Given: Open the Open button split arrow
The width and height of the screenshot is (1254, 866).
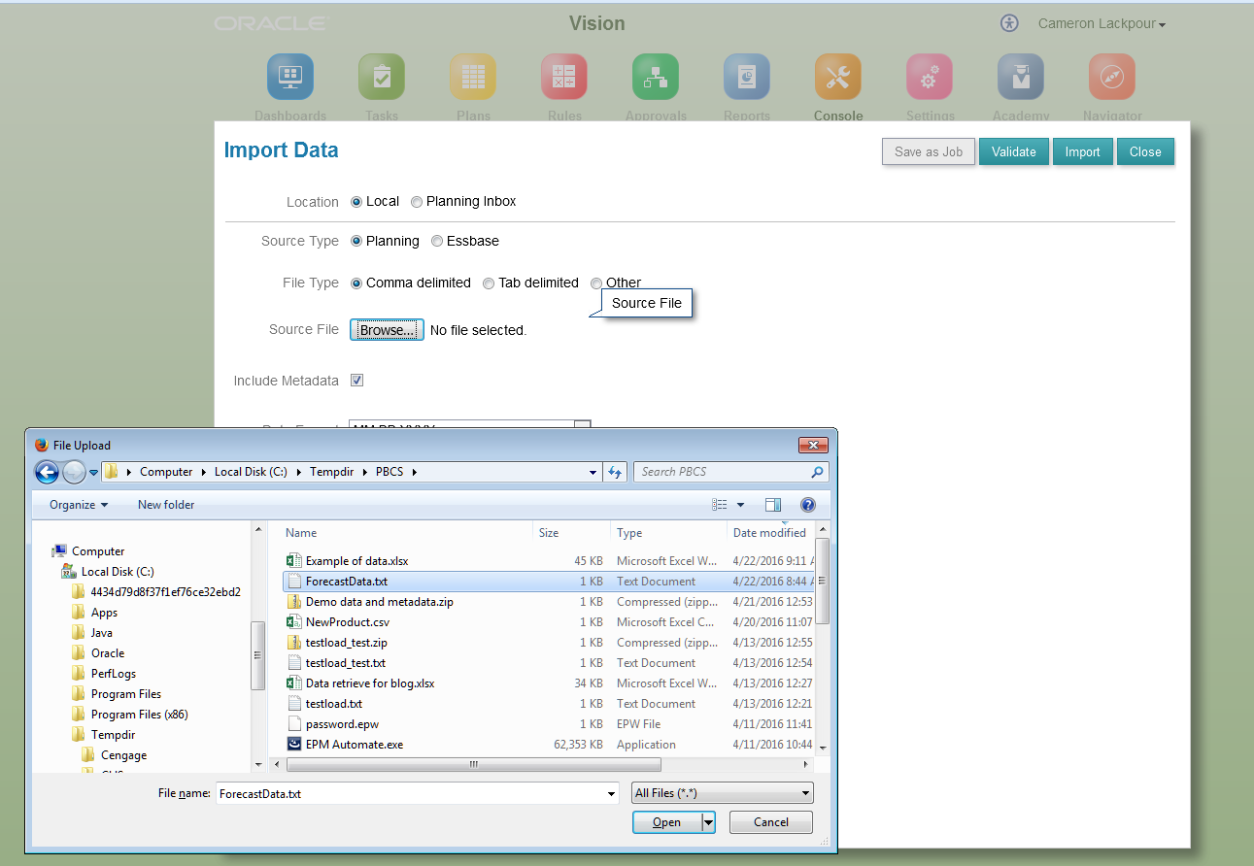Looking at the screenshot, I should coord(708,822).
